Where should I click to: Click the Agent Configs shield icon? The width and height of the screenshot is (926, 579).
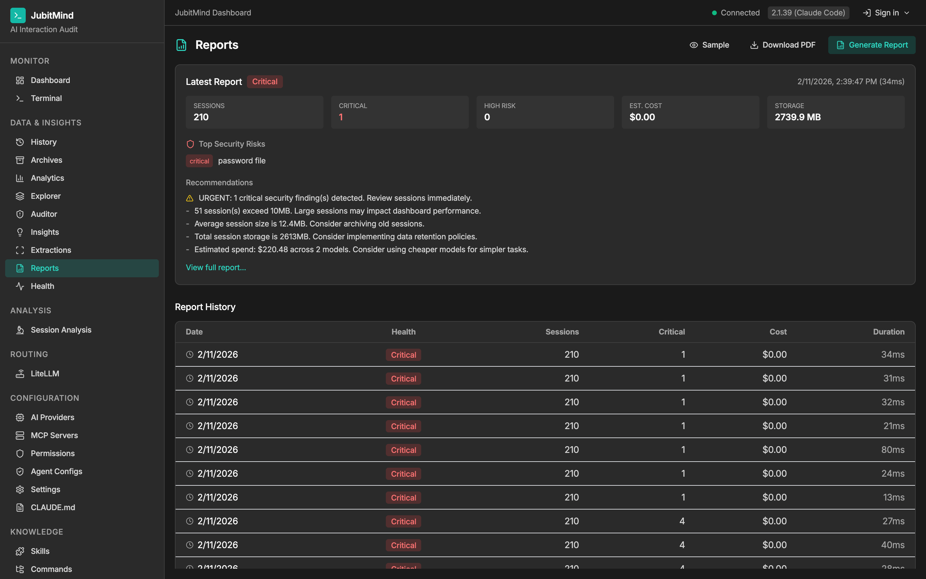point(20,471)
